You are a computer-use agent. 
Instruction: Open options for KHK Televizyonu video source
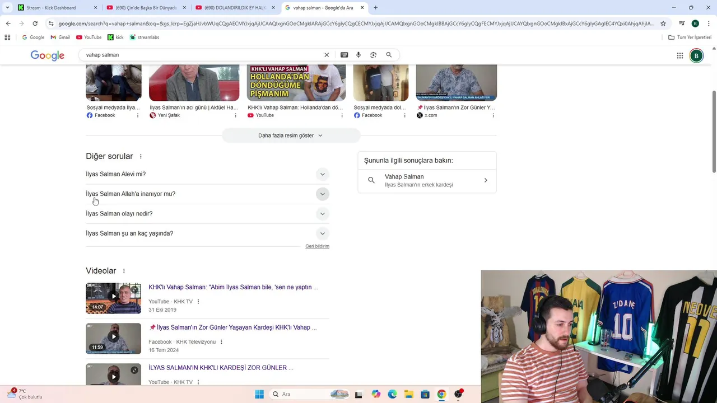[221, 342]
